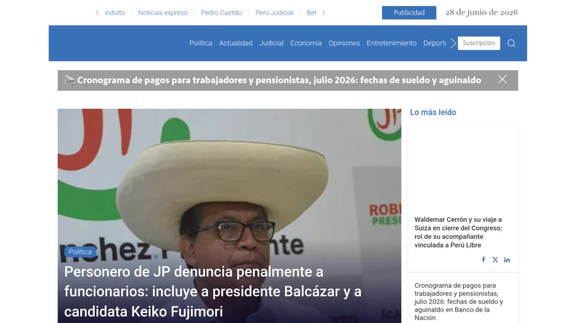The width and height of the screenshot is (575, 323).
Task: Open the partially visible Bet topic link
Action: (x=311, y=13)
